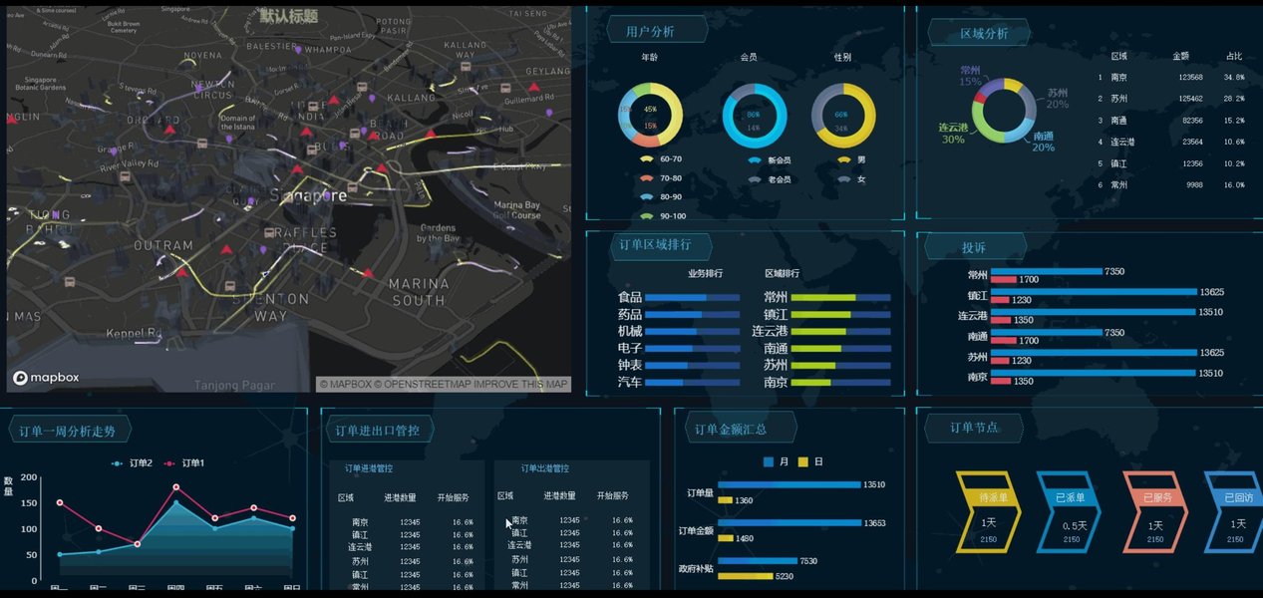Select the red triangle marker near Orchard
Screen dimensions: 1263x598
pos(168,130)
